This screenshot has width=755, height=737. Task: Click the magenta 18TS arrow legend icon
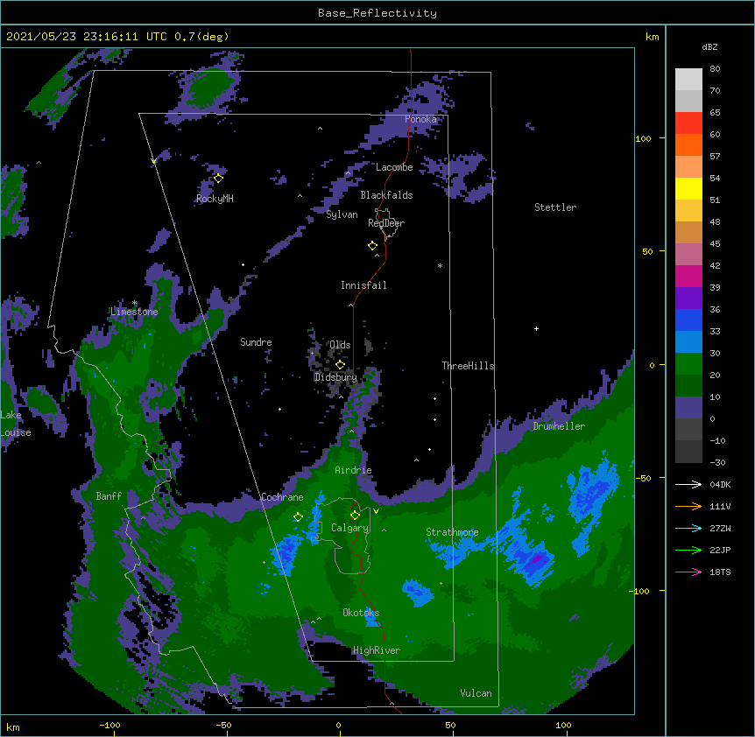click(688, 572)
